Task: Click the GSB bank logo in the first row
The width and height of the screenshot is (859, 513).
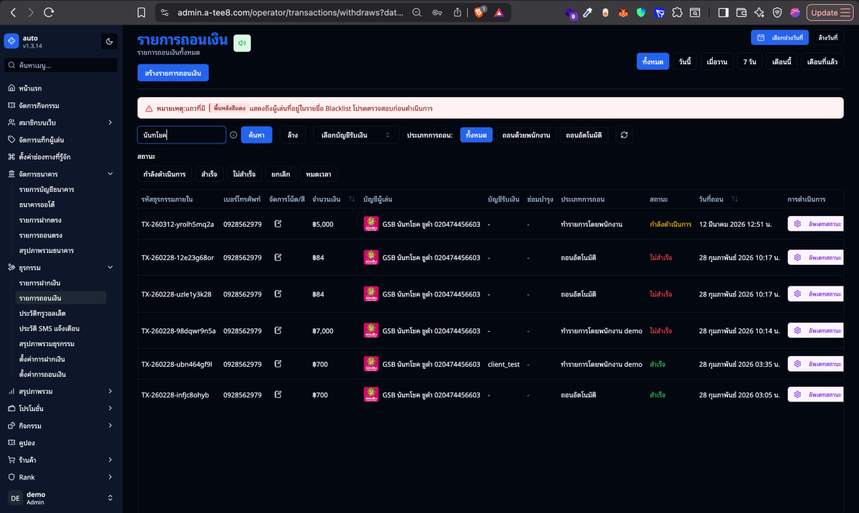Action: pyautogui.click(x=370, y=224)
